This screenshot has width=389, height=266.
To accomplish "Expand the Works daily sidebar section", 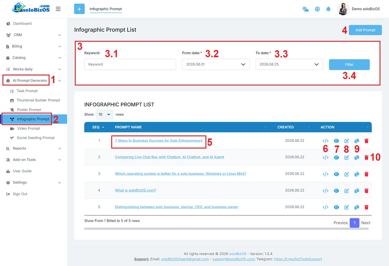I will tap(33, 69).
